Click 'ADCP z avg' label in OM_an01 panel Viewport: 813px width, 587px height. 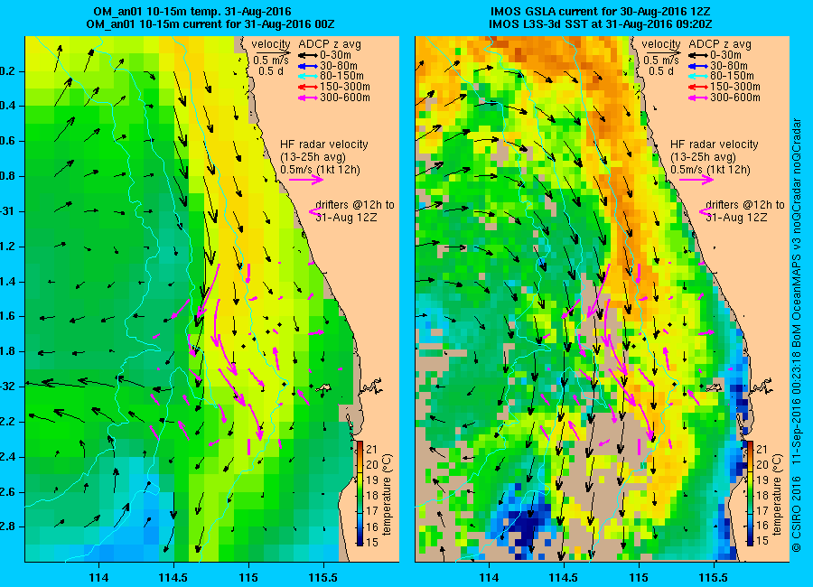(329, 44)
